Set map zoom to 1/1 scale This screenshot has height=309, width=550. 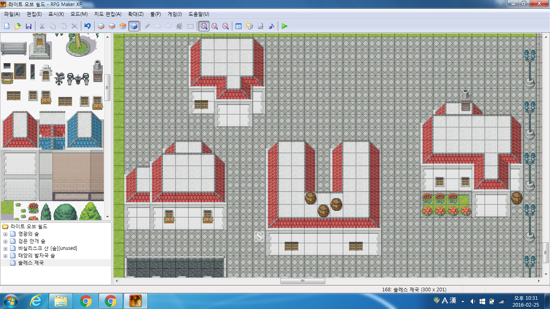[x=204, y=26]
